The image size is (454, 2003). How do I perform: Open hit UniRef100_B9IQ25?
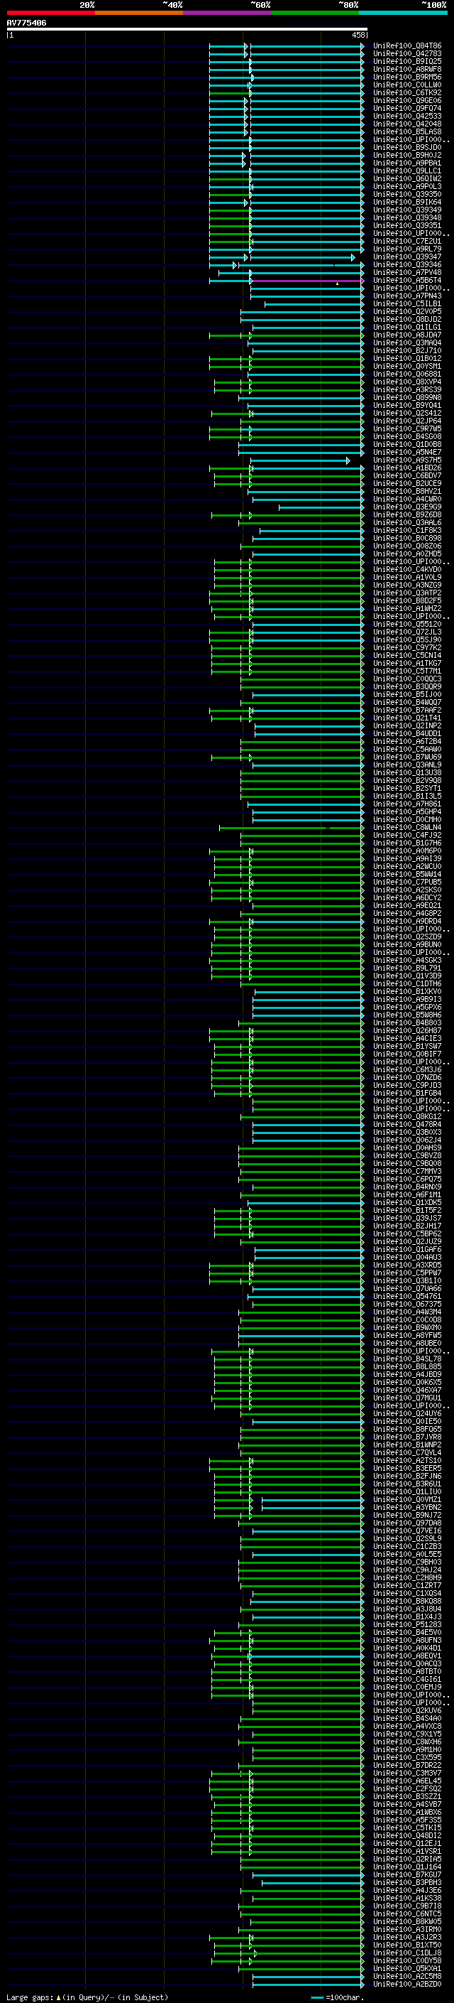pos(406,61)
